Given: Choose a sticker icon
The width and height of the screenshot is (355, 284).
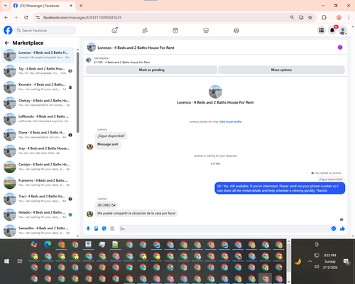Looking at the screenshot, I should click(x=104, y=229).
